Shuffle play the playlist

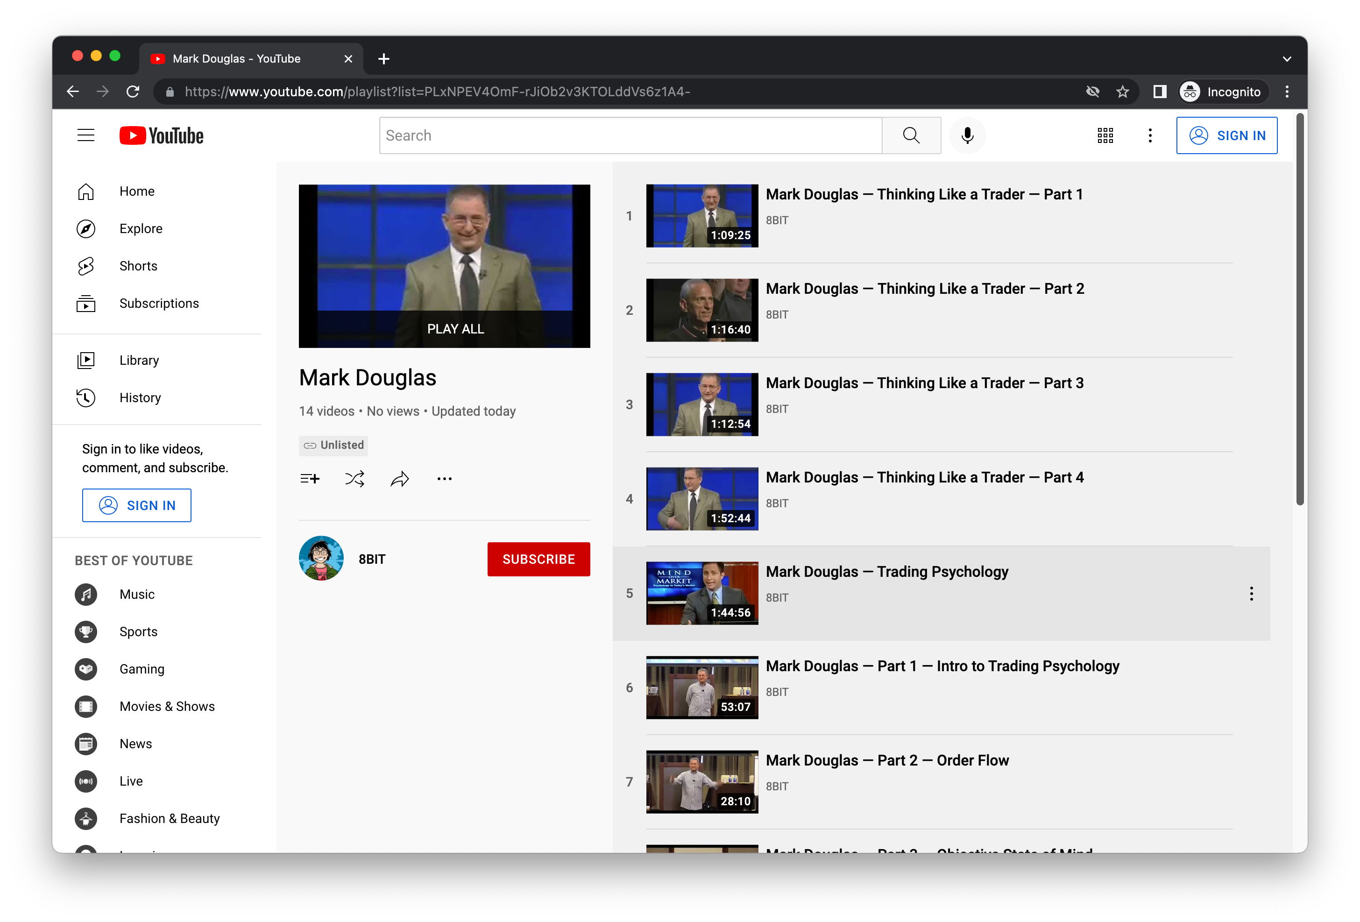coord(354,479)
